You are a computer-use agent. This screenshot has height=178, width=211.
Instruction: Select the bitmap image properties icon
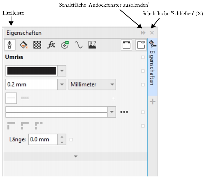point(92,45)
